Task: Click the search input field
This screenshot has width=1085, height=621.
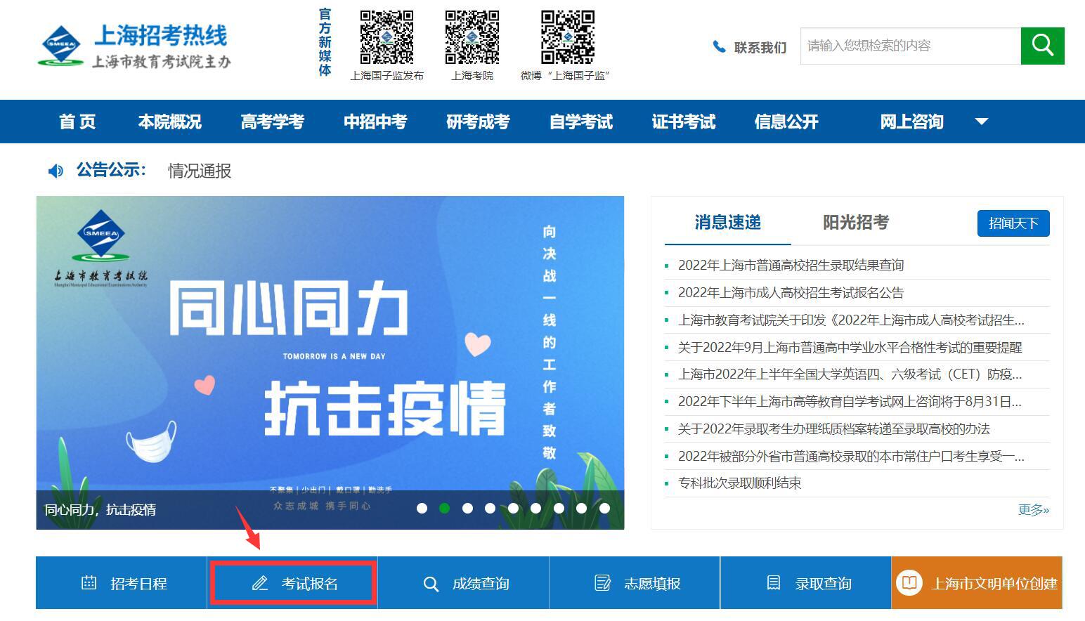Action: point(910,46)
